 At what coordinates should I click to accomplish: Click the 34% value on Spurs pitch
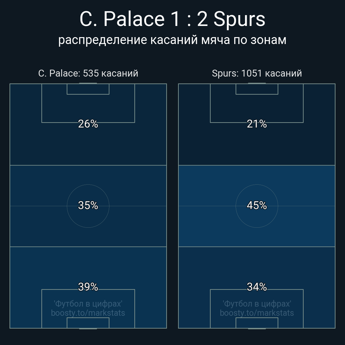pos(257,287)
